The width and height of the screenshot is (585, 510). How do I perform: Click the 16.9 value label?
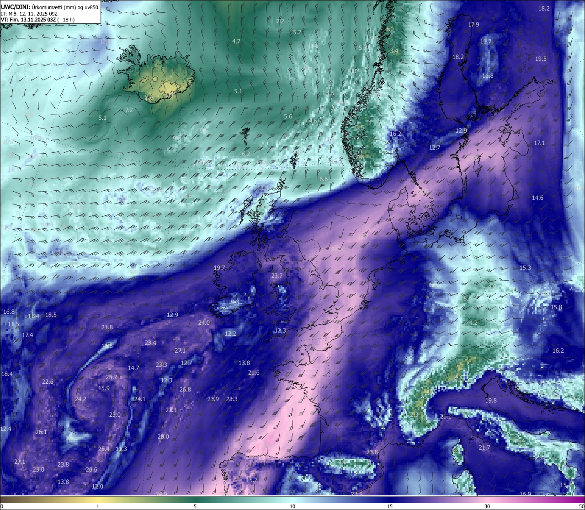(525, 494)
